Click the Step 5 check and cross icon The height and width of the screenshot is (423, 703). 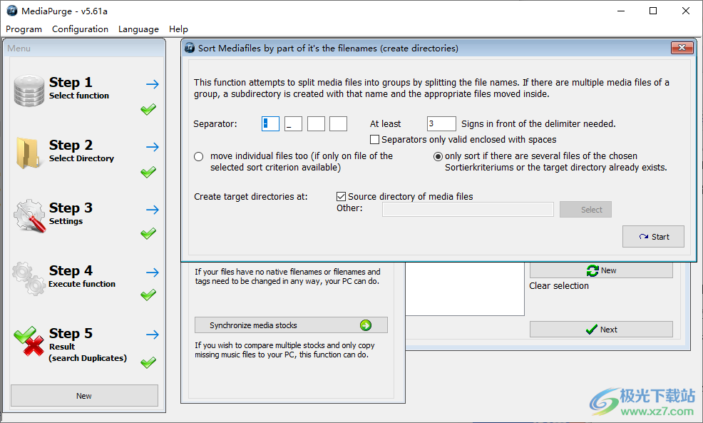[29, 341]
